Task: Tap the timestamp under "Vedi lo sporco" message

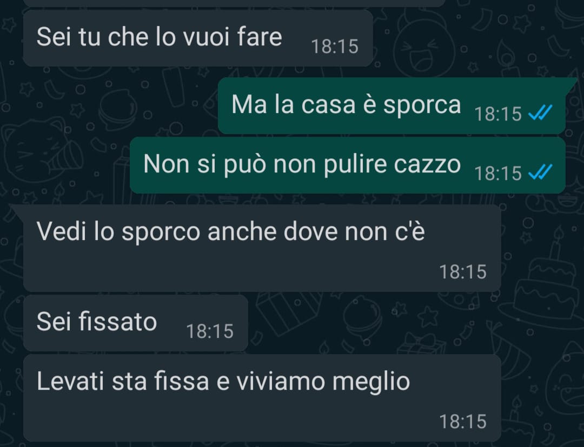Action: [x=462, y=272]
